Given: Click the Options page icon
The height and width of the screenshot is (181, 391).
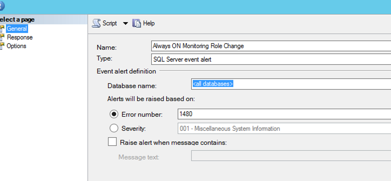Looking at the screenshot, I should (x=2, y=46).
